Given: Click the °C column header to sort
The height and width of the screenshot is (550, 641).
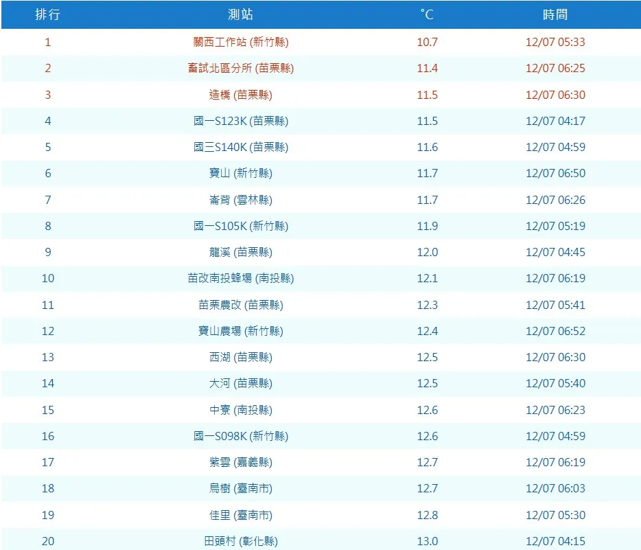Looking at the screenshot, I should pos(426,14).
